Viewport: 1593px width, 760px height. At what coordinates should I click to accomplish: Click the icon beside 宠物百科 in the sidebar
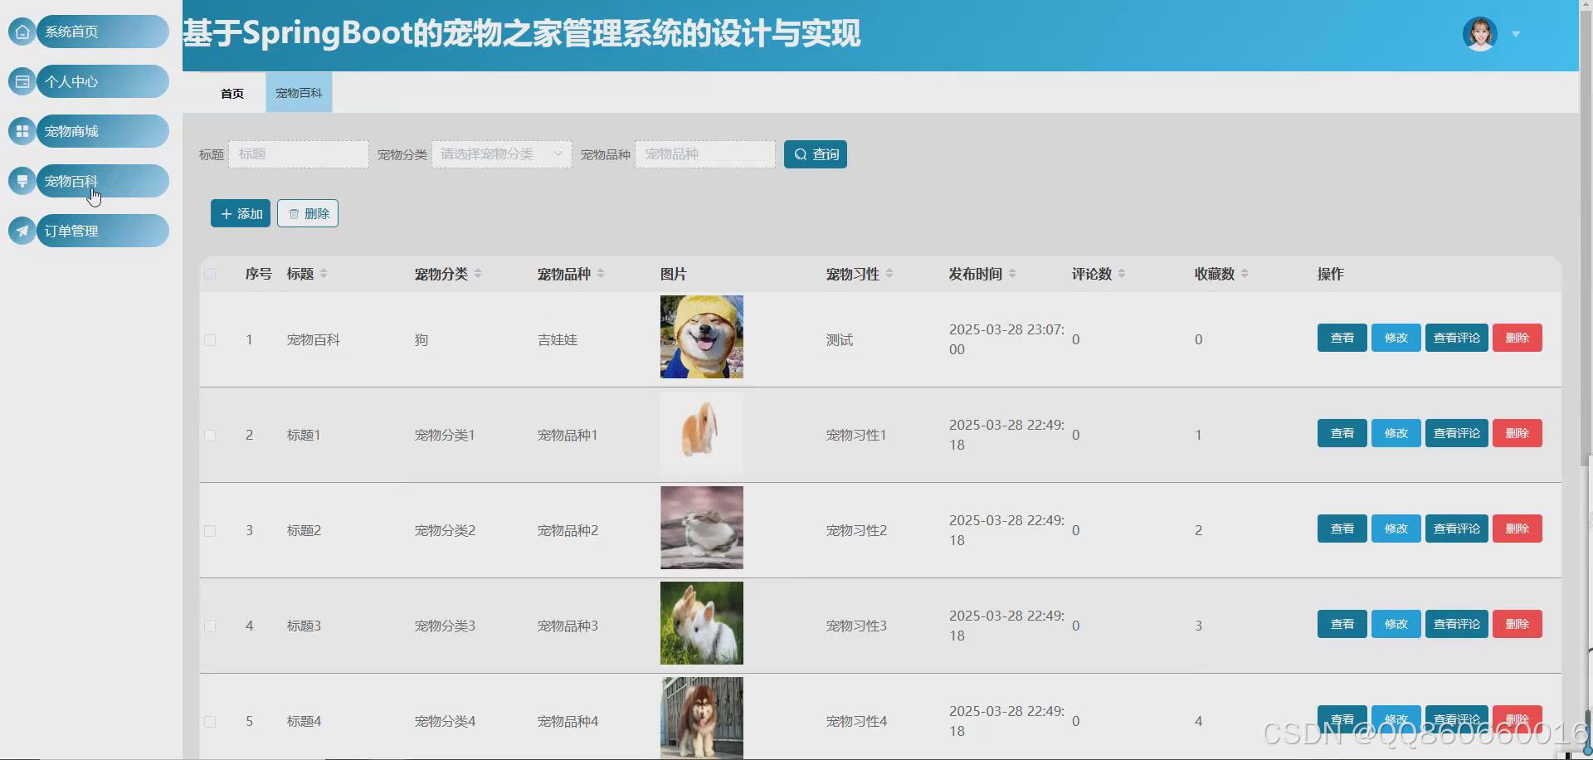[22, 181]
